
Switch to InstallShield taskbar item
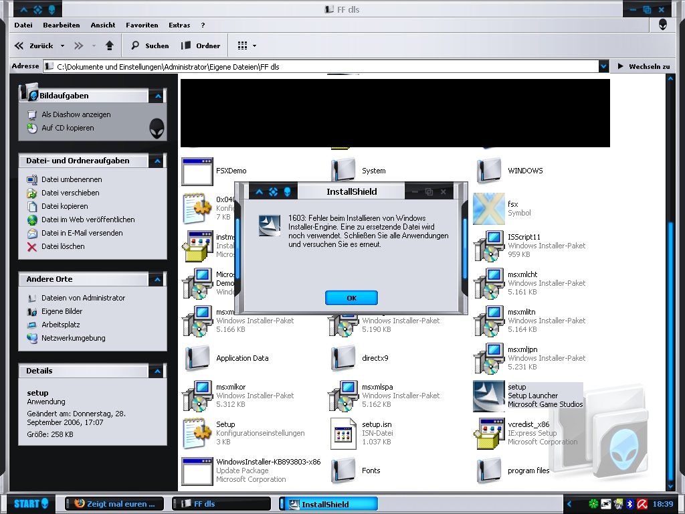click(328, 504)
